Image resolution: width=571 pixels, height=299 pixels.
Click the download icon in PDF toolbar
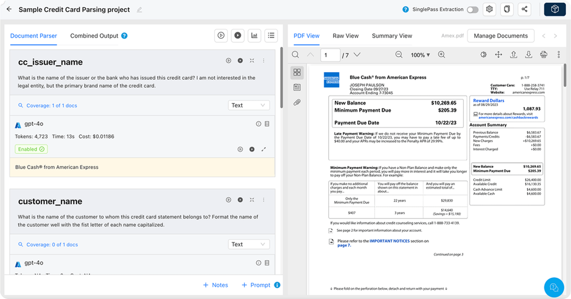pyautogui.click(x=528, y=55)
